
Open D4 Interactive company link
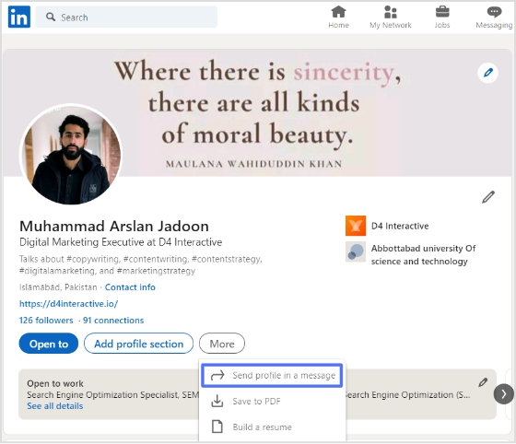[x=400, y=226]
